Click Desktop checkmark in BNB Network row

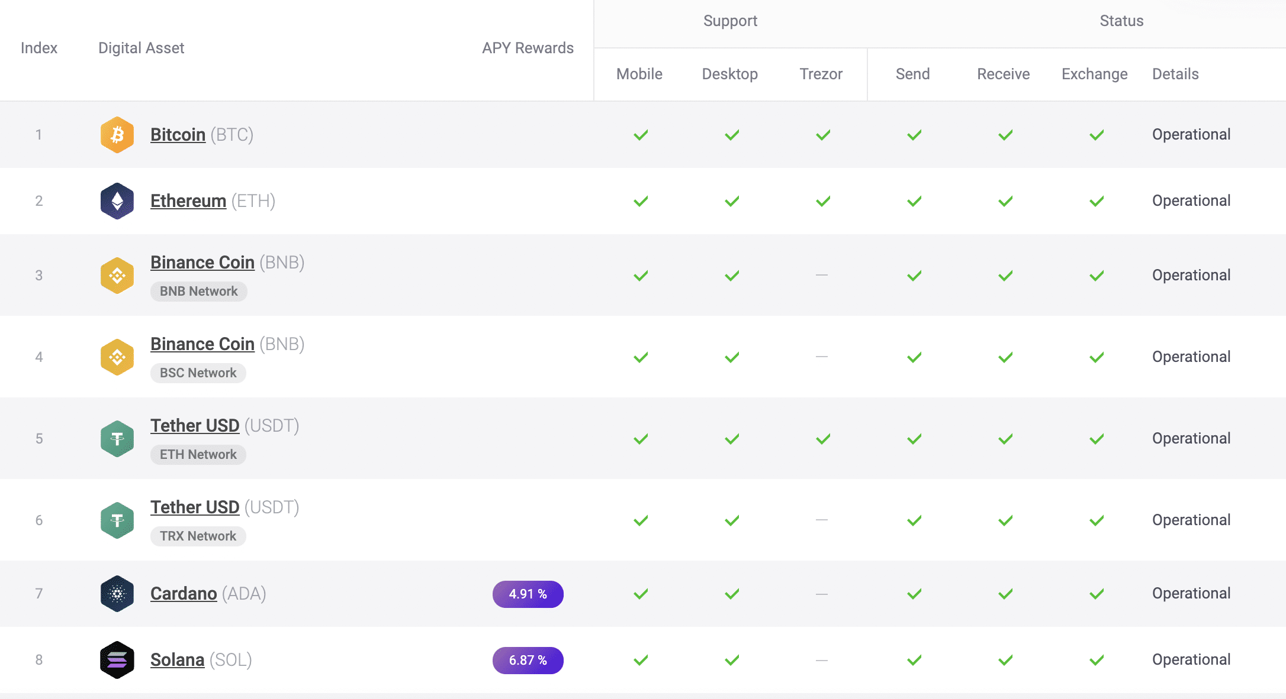[732, 276]
